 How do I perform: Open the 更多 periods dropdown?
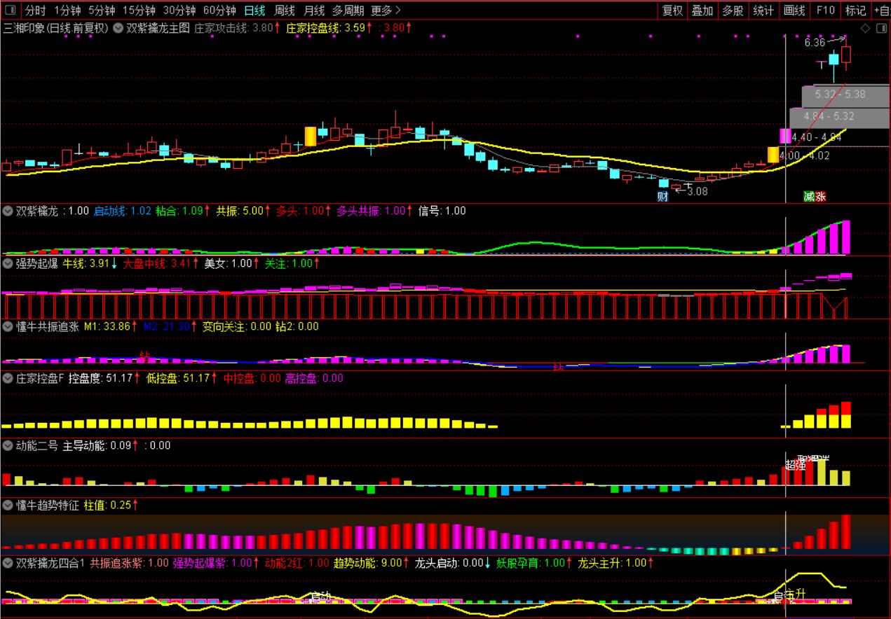386,11
